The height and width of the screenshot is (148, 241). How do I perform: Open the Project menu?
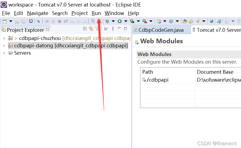coord(80,13)
